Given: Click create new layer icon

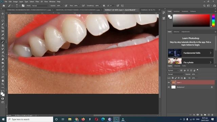Looking at the screenshot, I should coord(209,115).
